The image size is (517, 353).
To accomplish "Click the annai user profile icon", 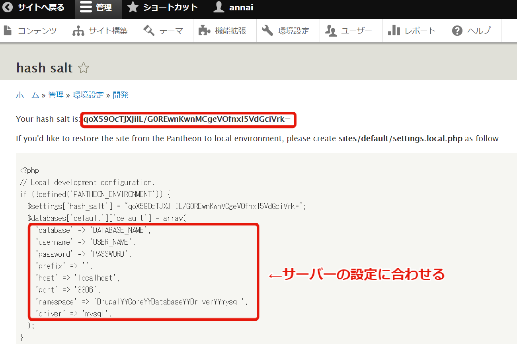I will click(219, 8).
